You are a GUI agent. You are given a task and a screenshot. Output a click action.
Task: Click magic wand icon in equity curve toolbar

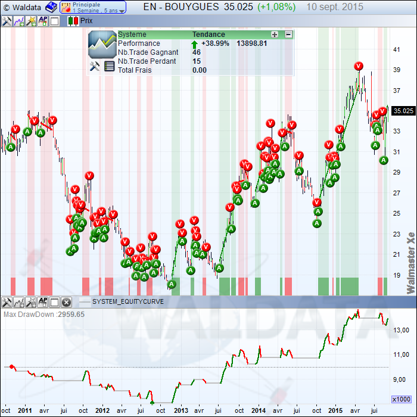[31, 303]
